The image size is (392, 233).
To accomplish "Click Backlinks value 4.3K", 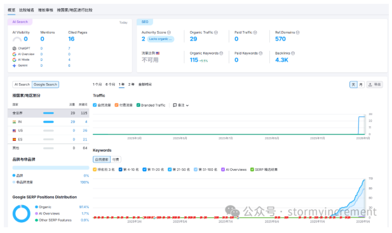I will (281, 60).
